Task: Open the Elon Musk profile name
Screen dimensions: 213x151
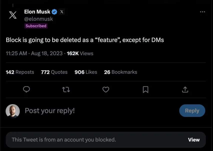Action: (x=37, y=12)
